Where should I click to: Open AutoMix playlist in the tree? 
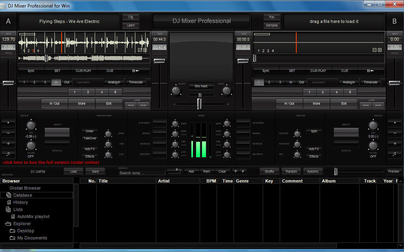tap(33, 217)
